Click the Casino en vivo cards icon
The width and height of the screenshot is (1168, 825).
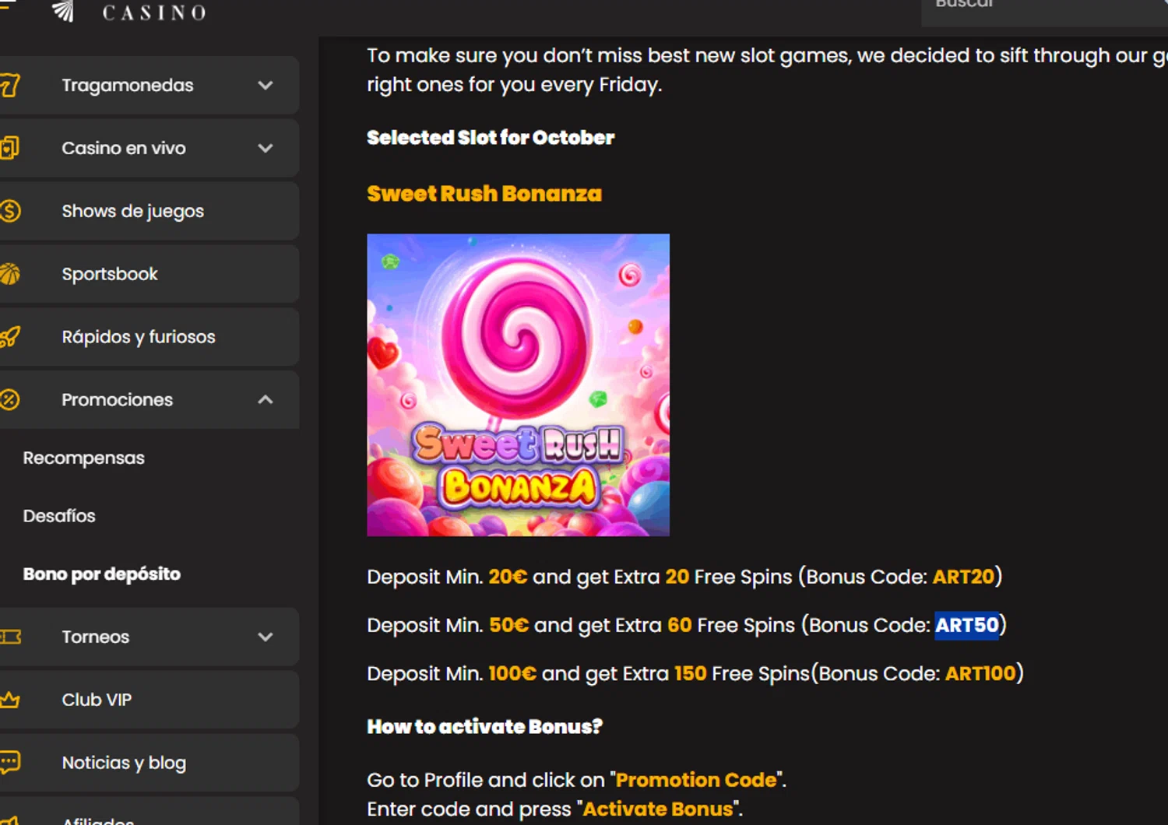(x=9, y=148)
